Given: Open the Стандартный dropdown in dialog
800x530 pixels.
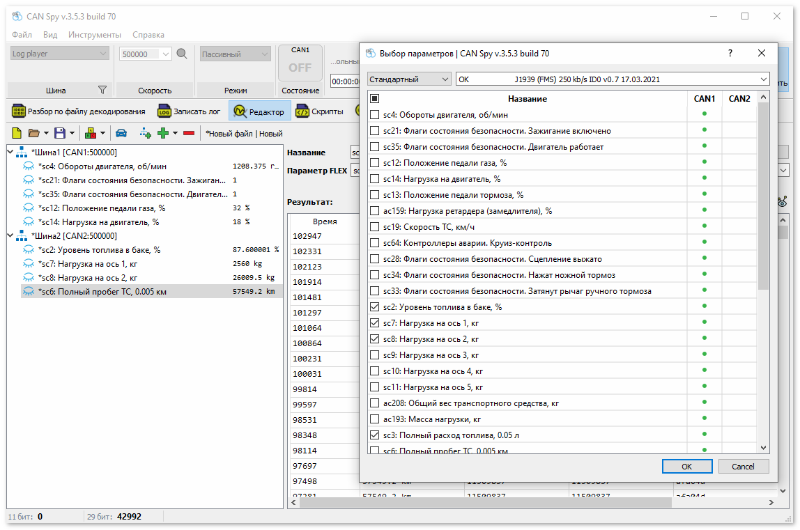Looking at the screenshot, I should coord(409,79).
